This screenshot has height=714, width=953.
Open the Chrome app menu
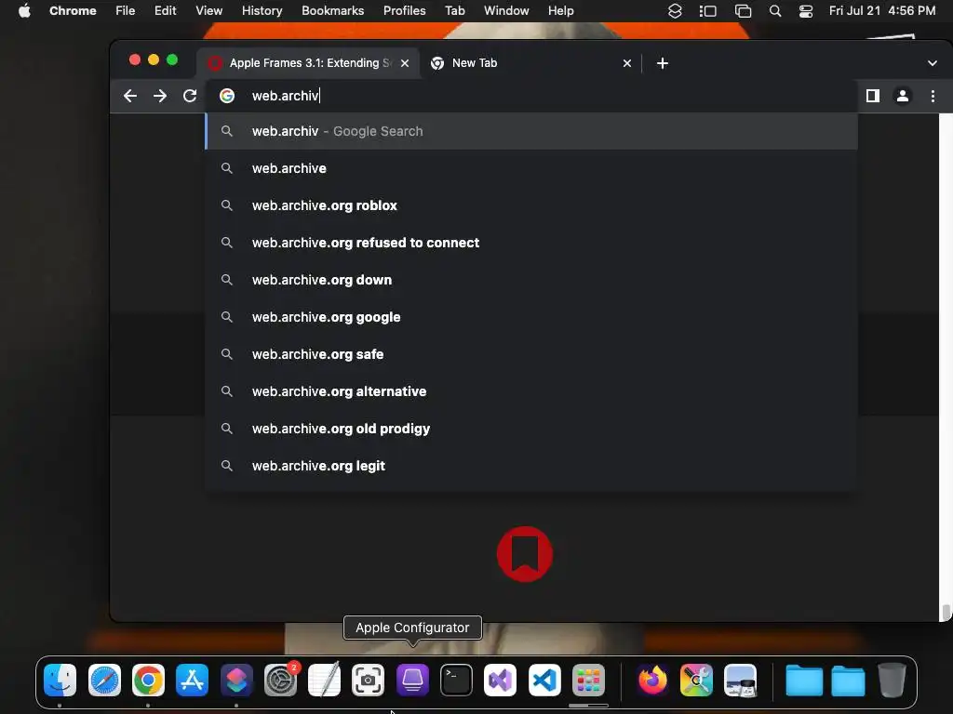click(73, 11)
